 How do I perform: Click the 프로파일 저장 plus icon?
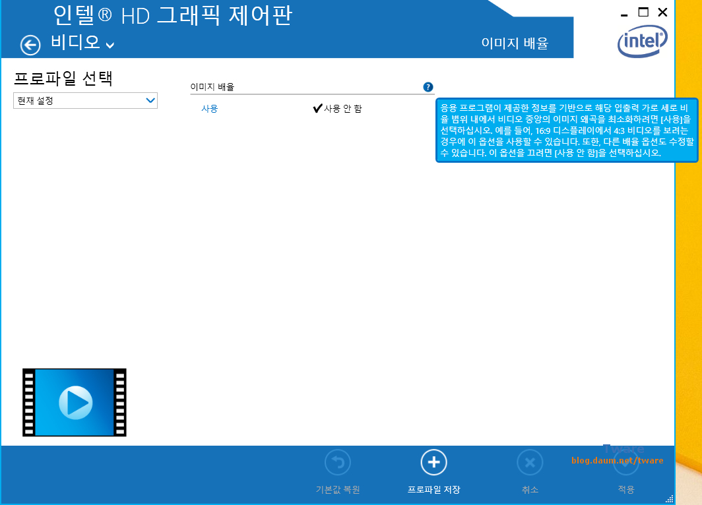[434, 463]
